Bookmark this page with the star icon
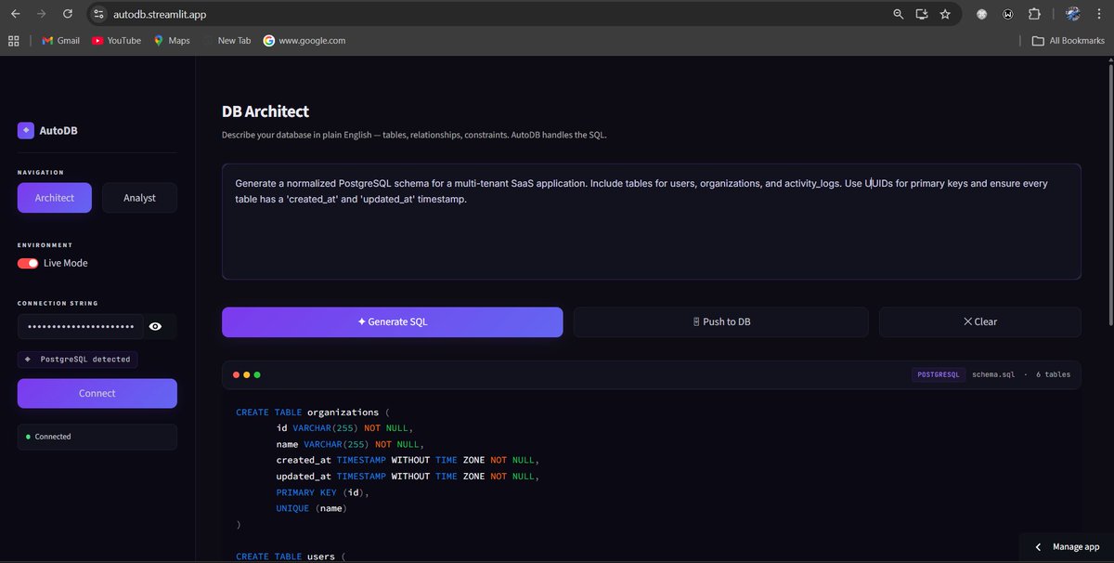1114x563 pixels. click(x=945, y=14)
